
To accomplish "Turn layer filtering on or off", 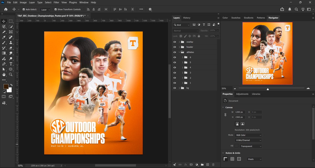I will [x=218, y=24].
